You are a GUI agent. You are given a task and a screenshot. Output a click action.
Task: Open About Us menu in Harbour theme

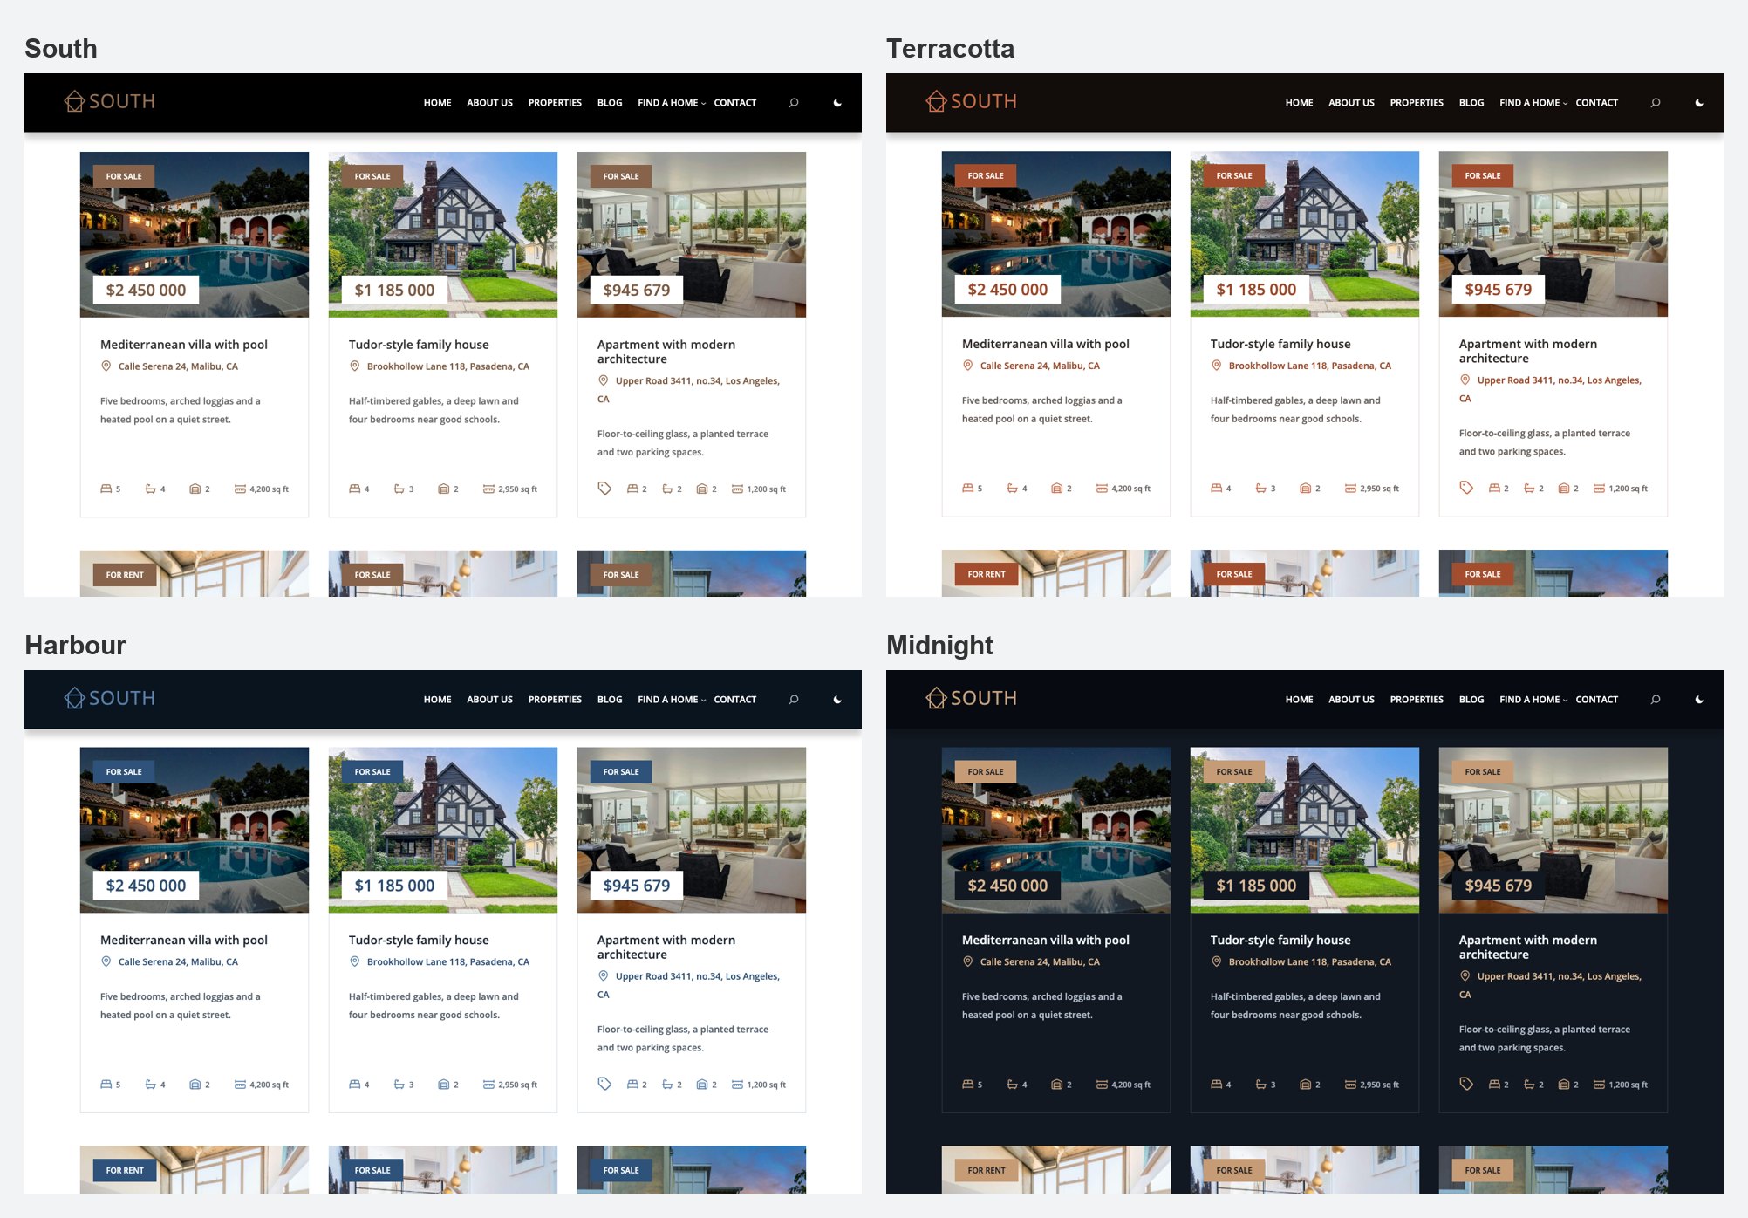click(x=489, y=700)
